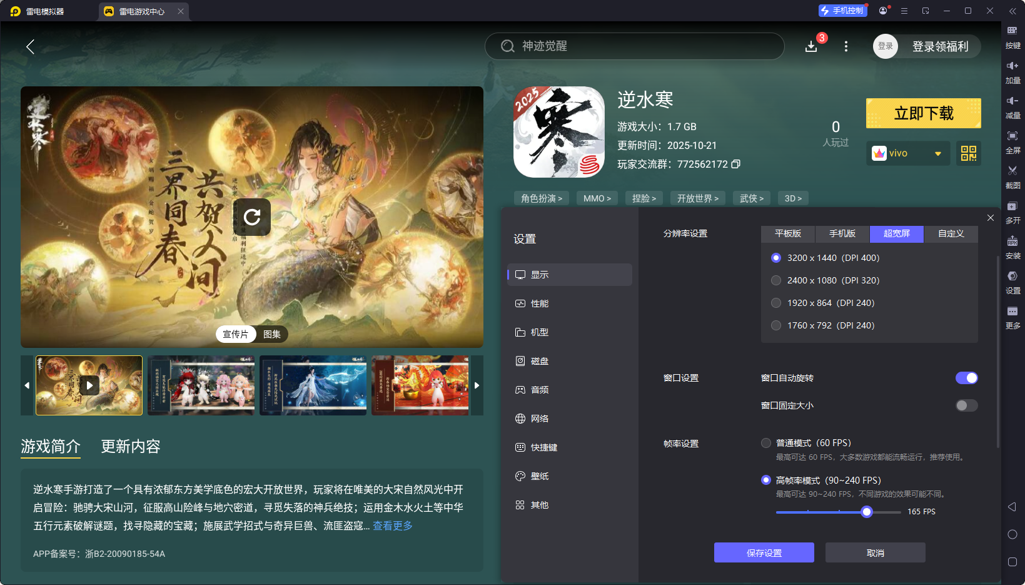Open the 按键 keymapping tool
Viewport: 1025px width, 585px height.
tap(1012, 38)
